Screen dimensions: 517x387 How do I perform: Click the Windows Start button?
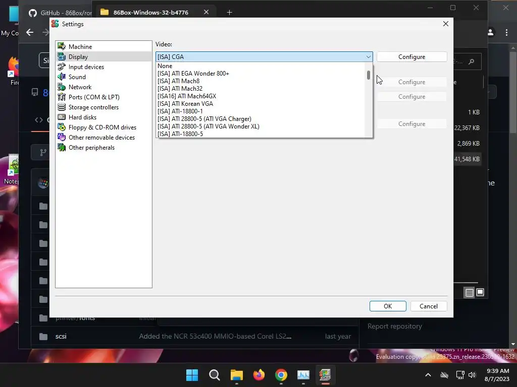192,375
